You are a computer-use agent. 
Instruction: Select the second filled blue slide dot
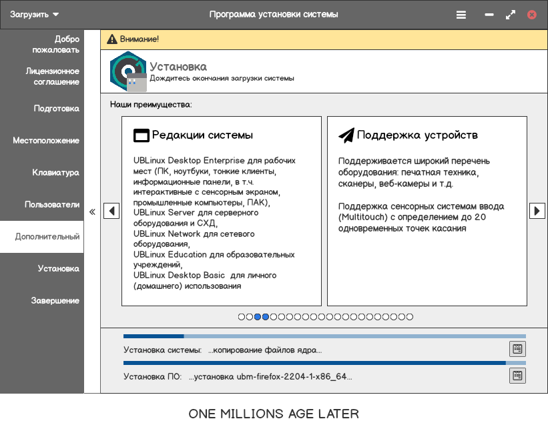pyautogui.click(x=266, y=317)
